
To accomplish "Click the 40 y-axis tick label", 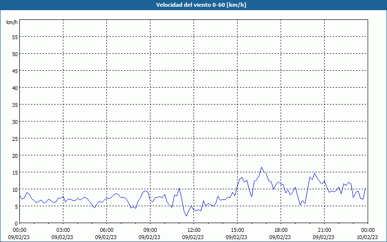I will [15, 88].
